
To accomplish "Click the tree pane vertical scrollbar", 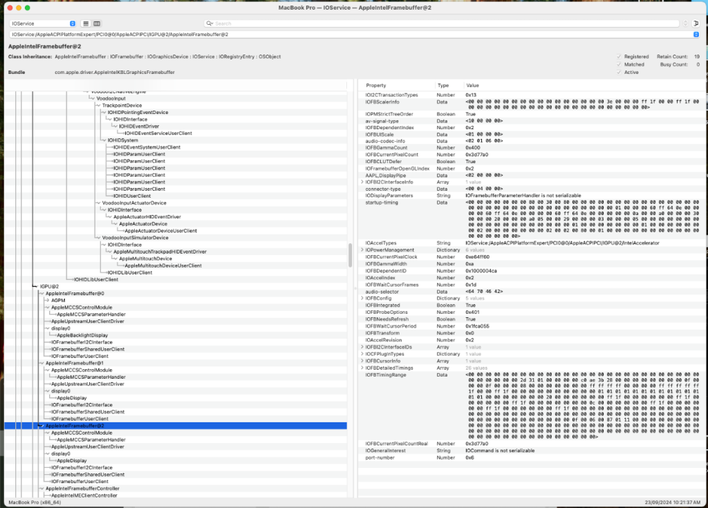I will (350, 256).
